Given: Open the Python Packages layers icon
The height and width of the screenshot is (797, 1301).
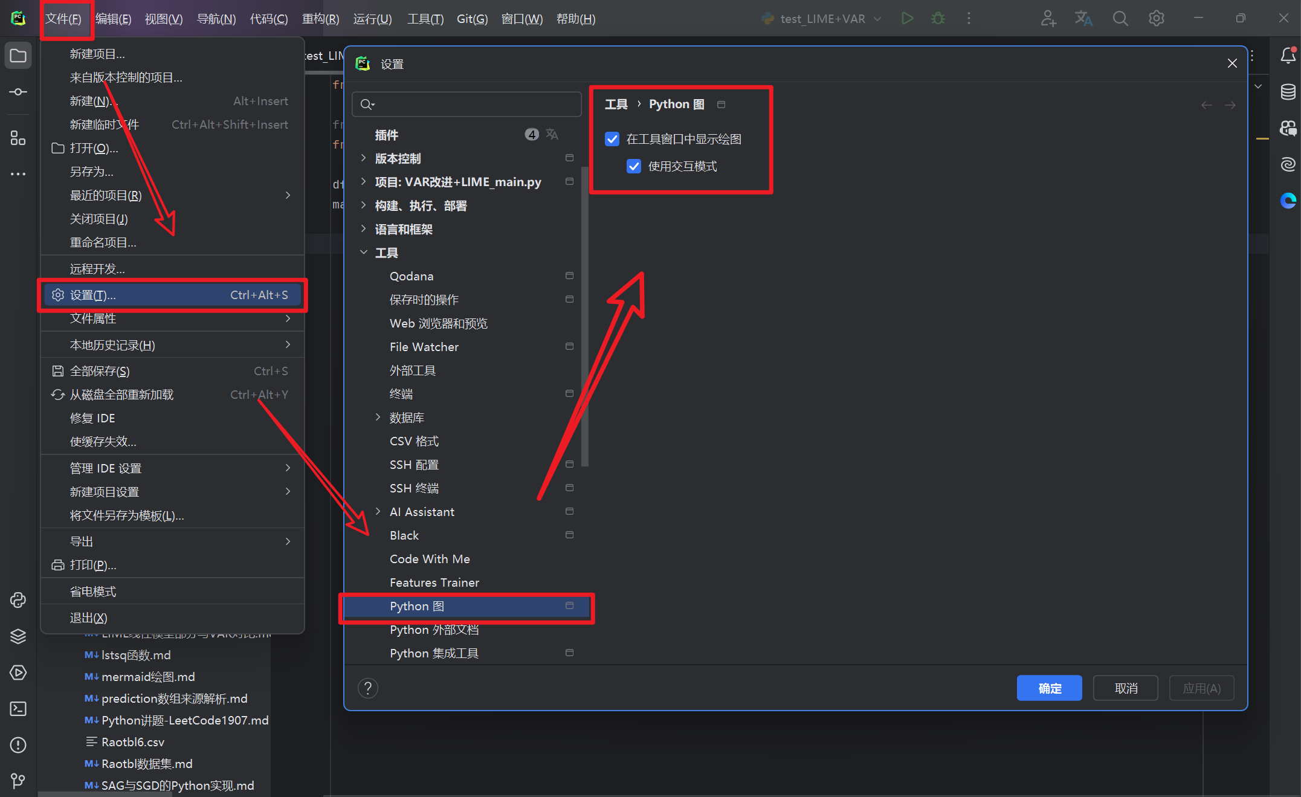Looking at the screenshot, I should (18, 636).
